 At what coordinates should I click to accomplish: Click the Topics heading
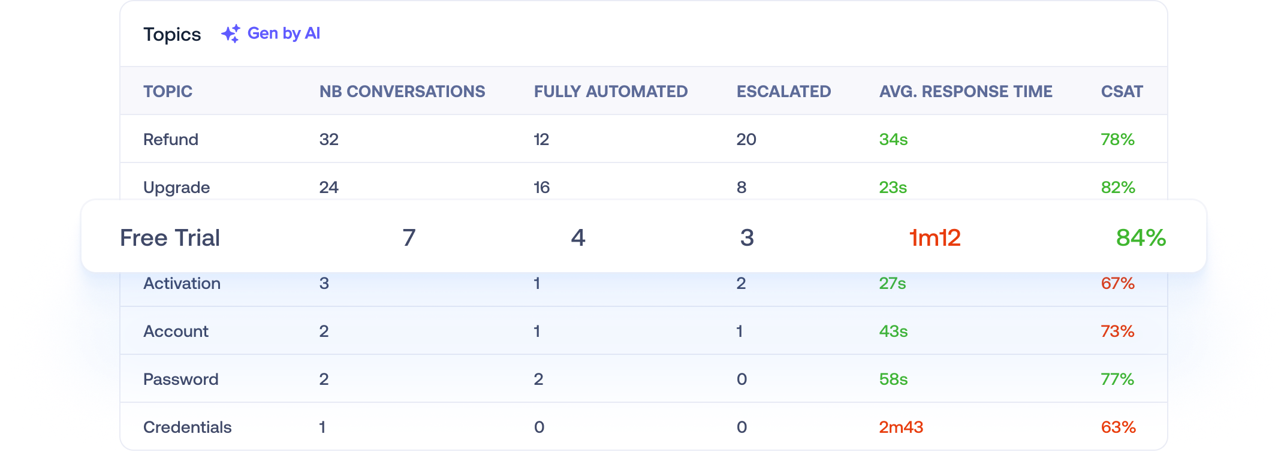pyautogui.click(x=172, y=35)
